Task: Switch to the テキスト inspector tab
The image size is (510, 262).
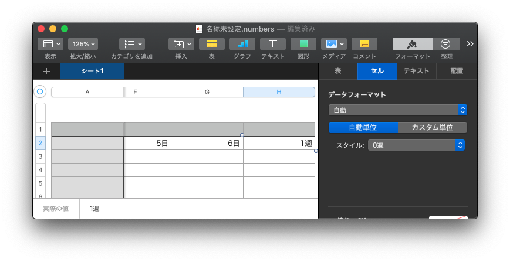Action: tap(417, 71)
